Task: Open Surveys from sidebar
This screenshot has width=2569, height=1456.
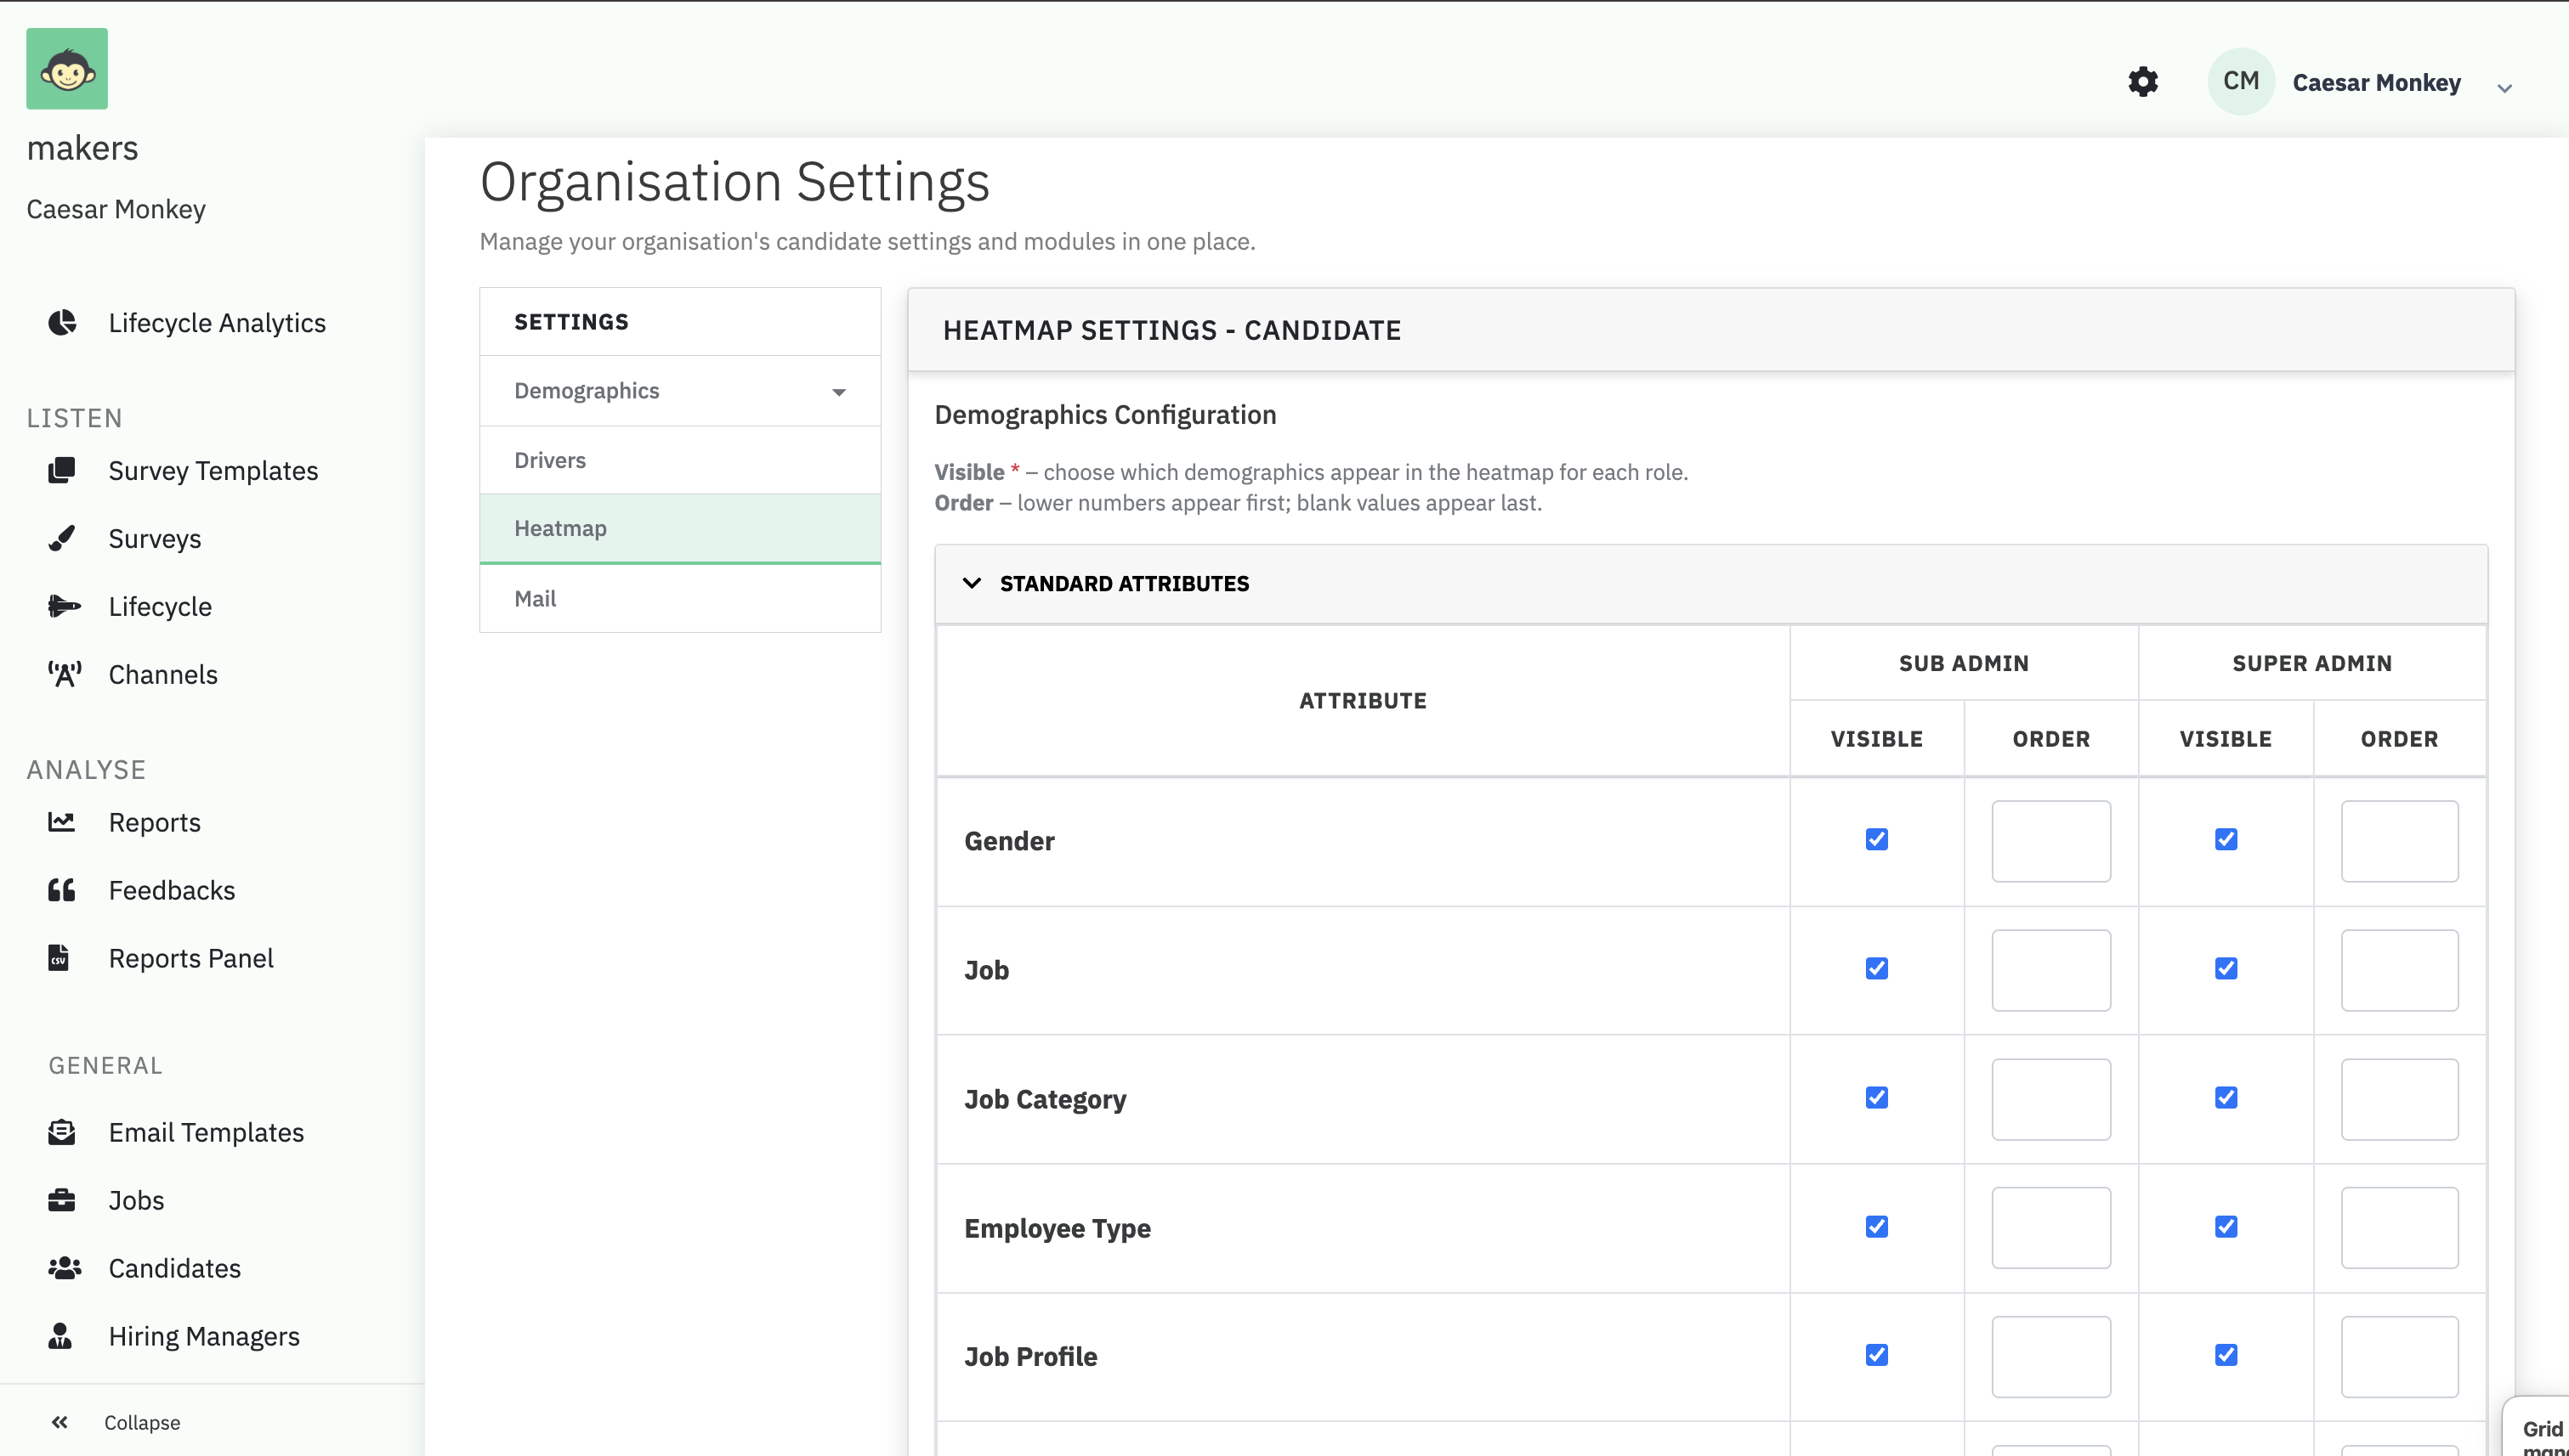Action: coord(154,538)
